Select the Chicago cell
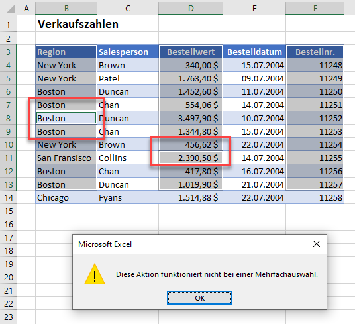This screenshot has height=324, width=355. 66,197
